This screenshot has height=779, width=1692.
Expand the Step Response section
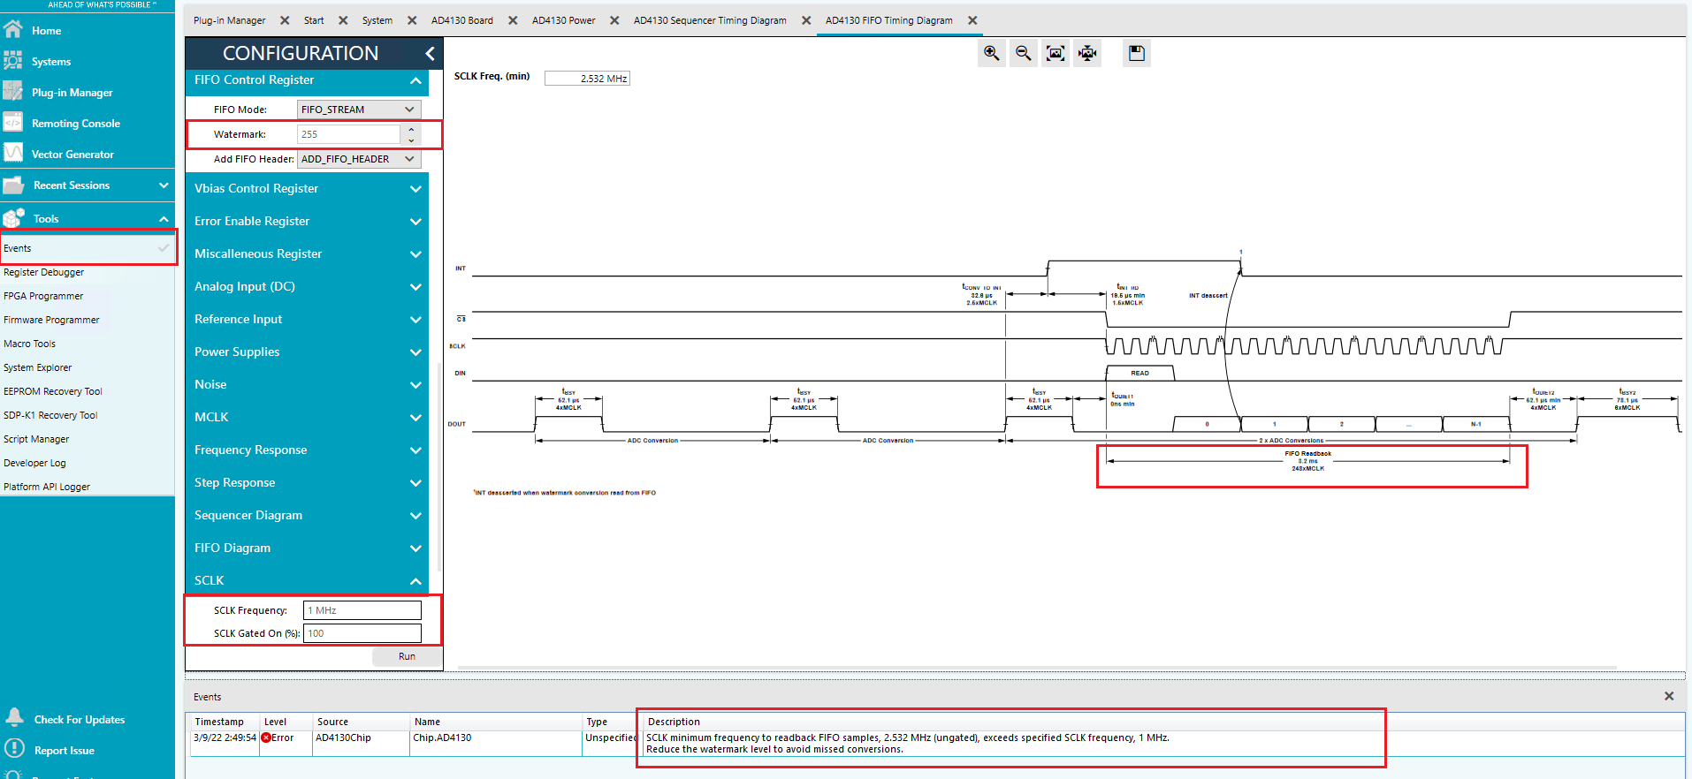click(x=415, y=483)
